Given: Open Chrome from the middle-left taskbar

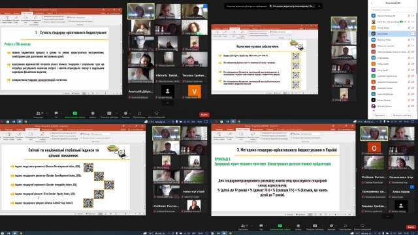Looking at the screenshot, I should point(25,121).
